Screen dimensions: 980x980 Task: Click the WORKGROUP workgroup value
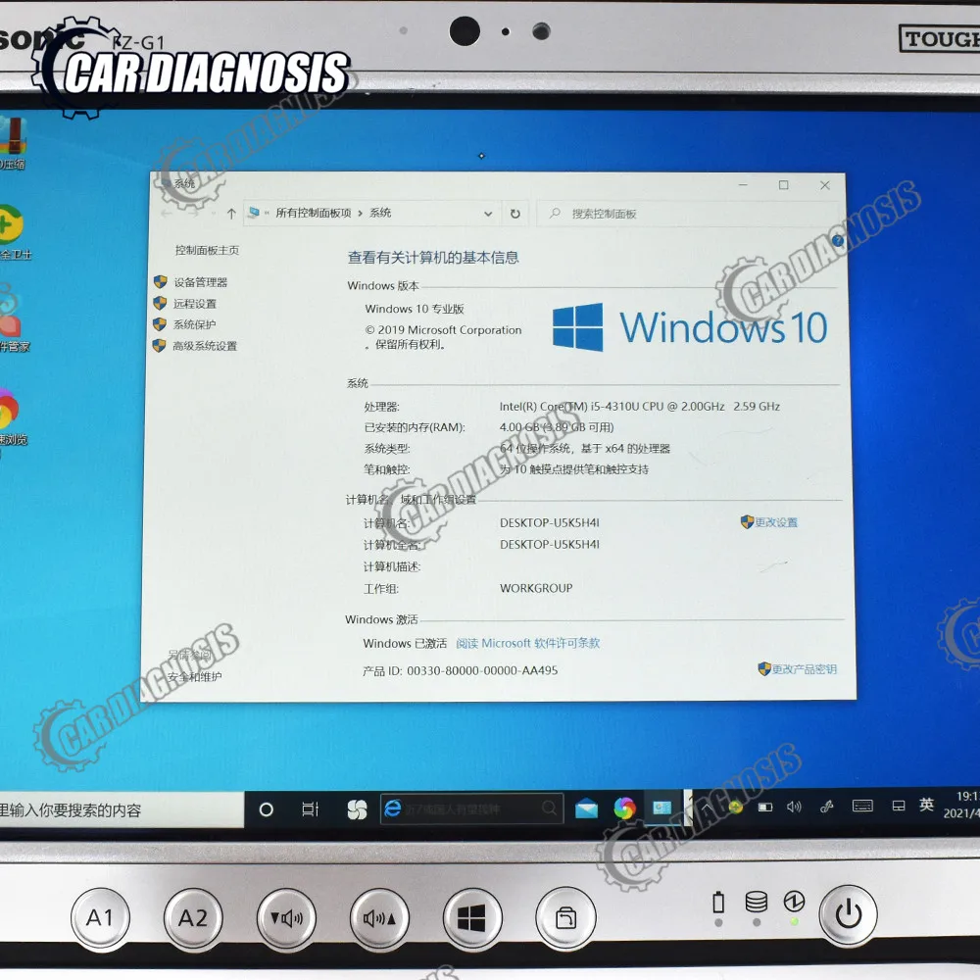pyautogui.click(x=536, y=588)
